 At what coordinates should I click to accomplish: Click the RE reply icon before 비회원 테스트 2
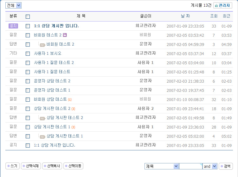(42, 45)
